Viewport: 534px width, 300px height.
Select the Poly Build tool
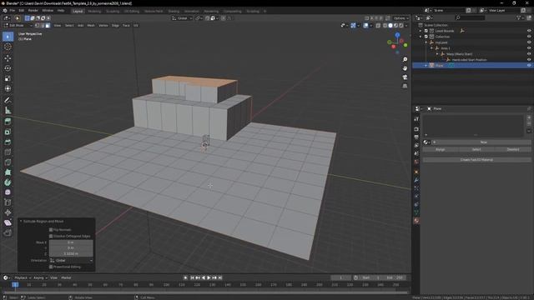[8, 172]
